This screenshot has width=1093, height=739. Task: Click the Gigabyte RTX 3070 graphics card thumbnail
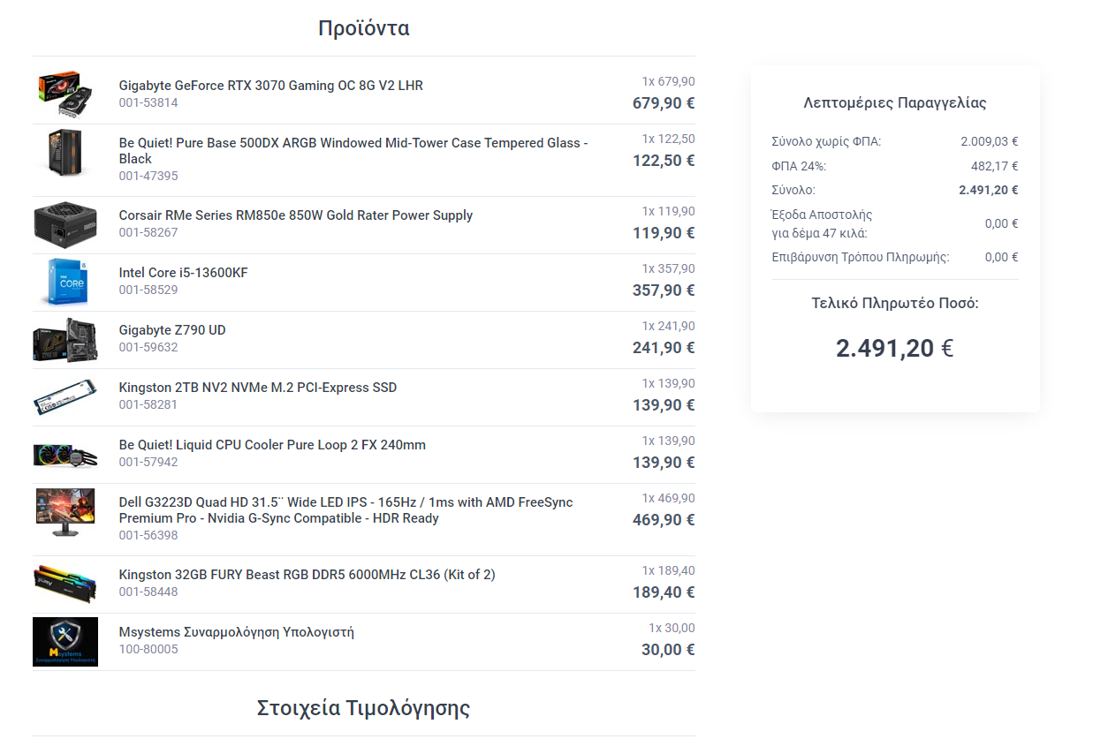[65, 94]
